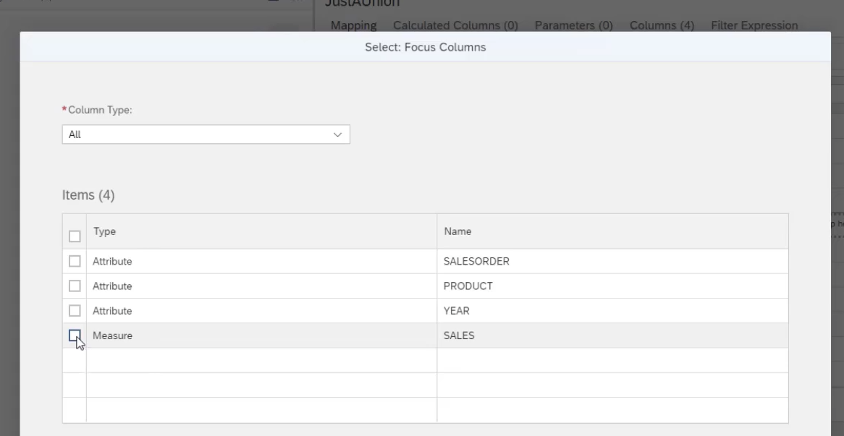Click the Measure type cell

(x=112, y=335)
